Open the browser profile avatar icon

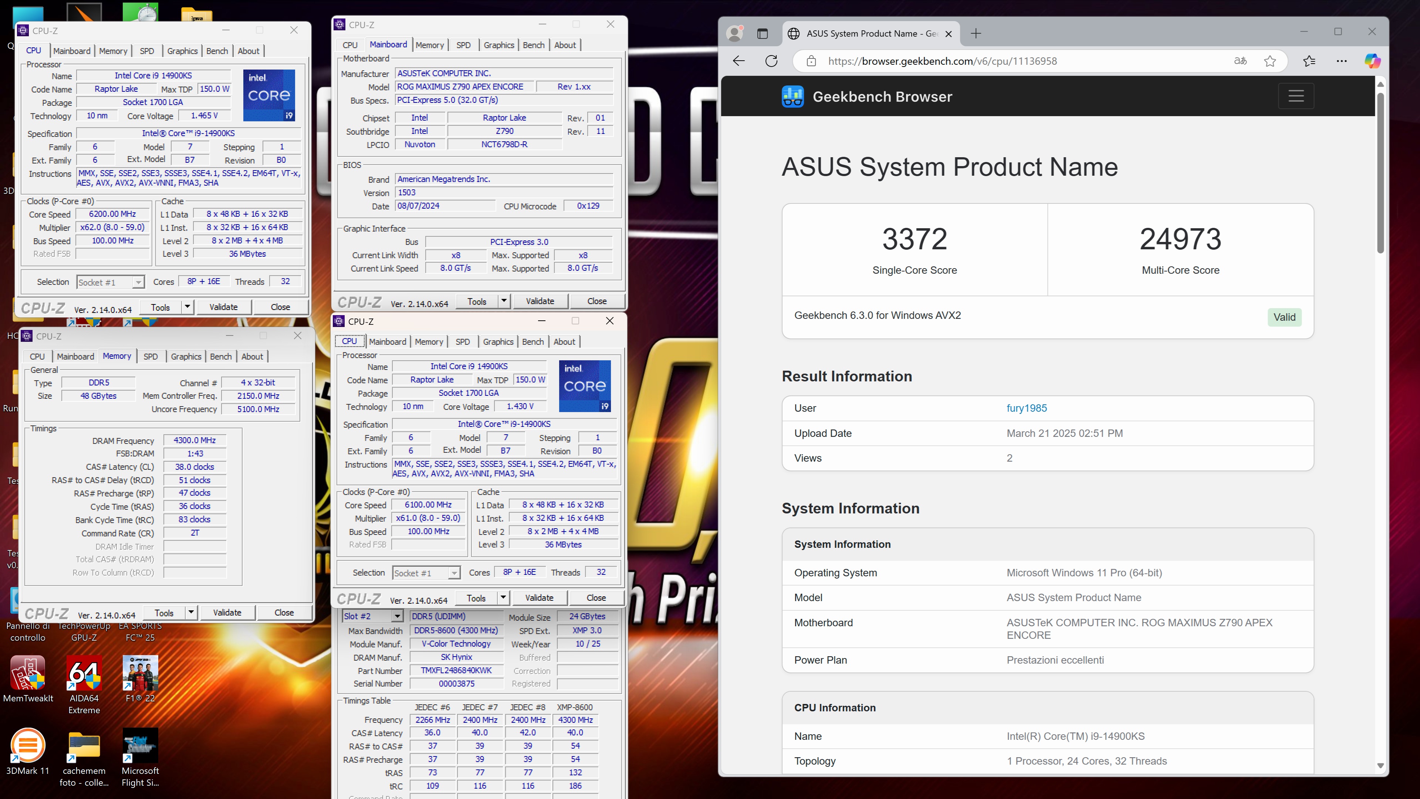point(734,34)
